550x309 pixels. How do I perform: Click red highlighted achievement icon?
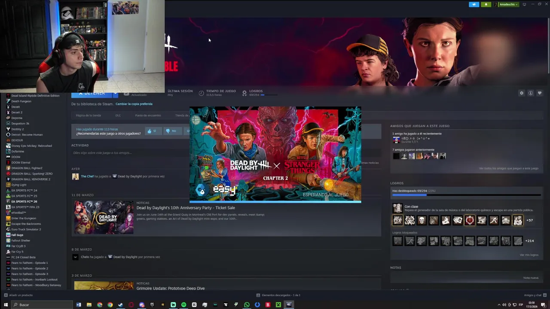coord(470,220)
